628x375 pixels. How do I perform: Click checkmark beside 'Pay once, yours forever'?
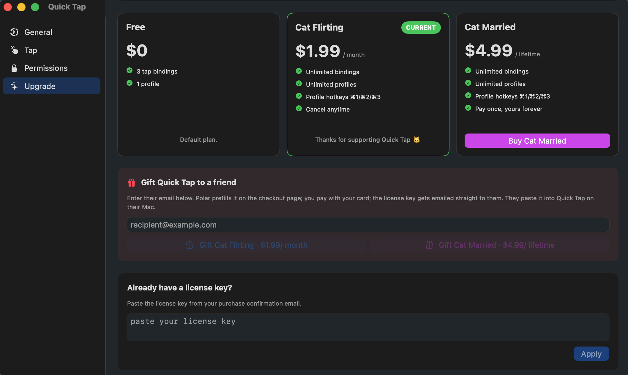[x=468, y=108]
